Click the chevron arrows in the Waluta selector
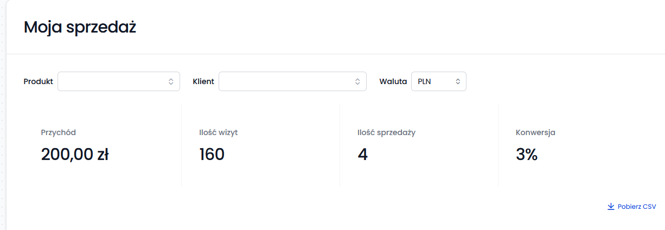665x230 pixels. point(458,81)
